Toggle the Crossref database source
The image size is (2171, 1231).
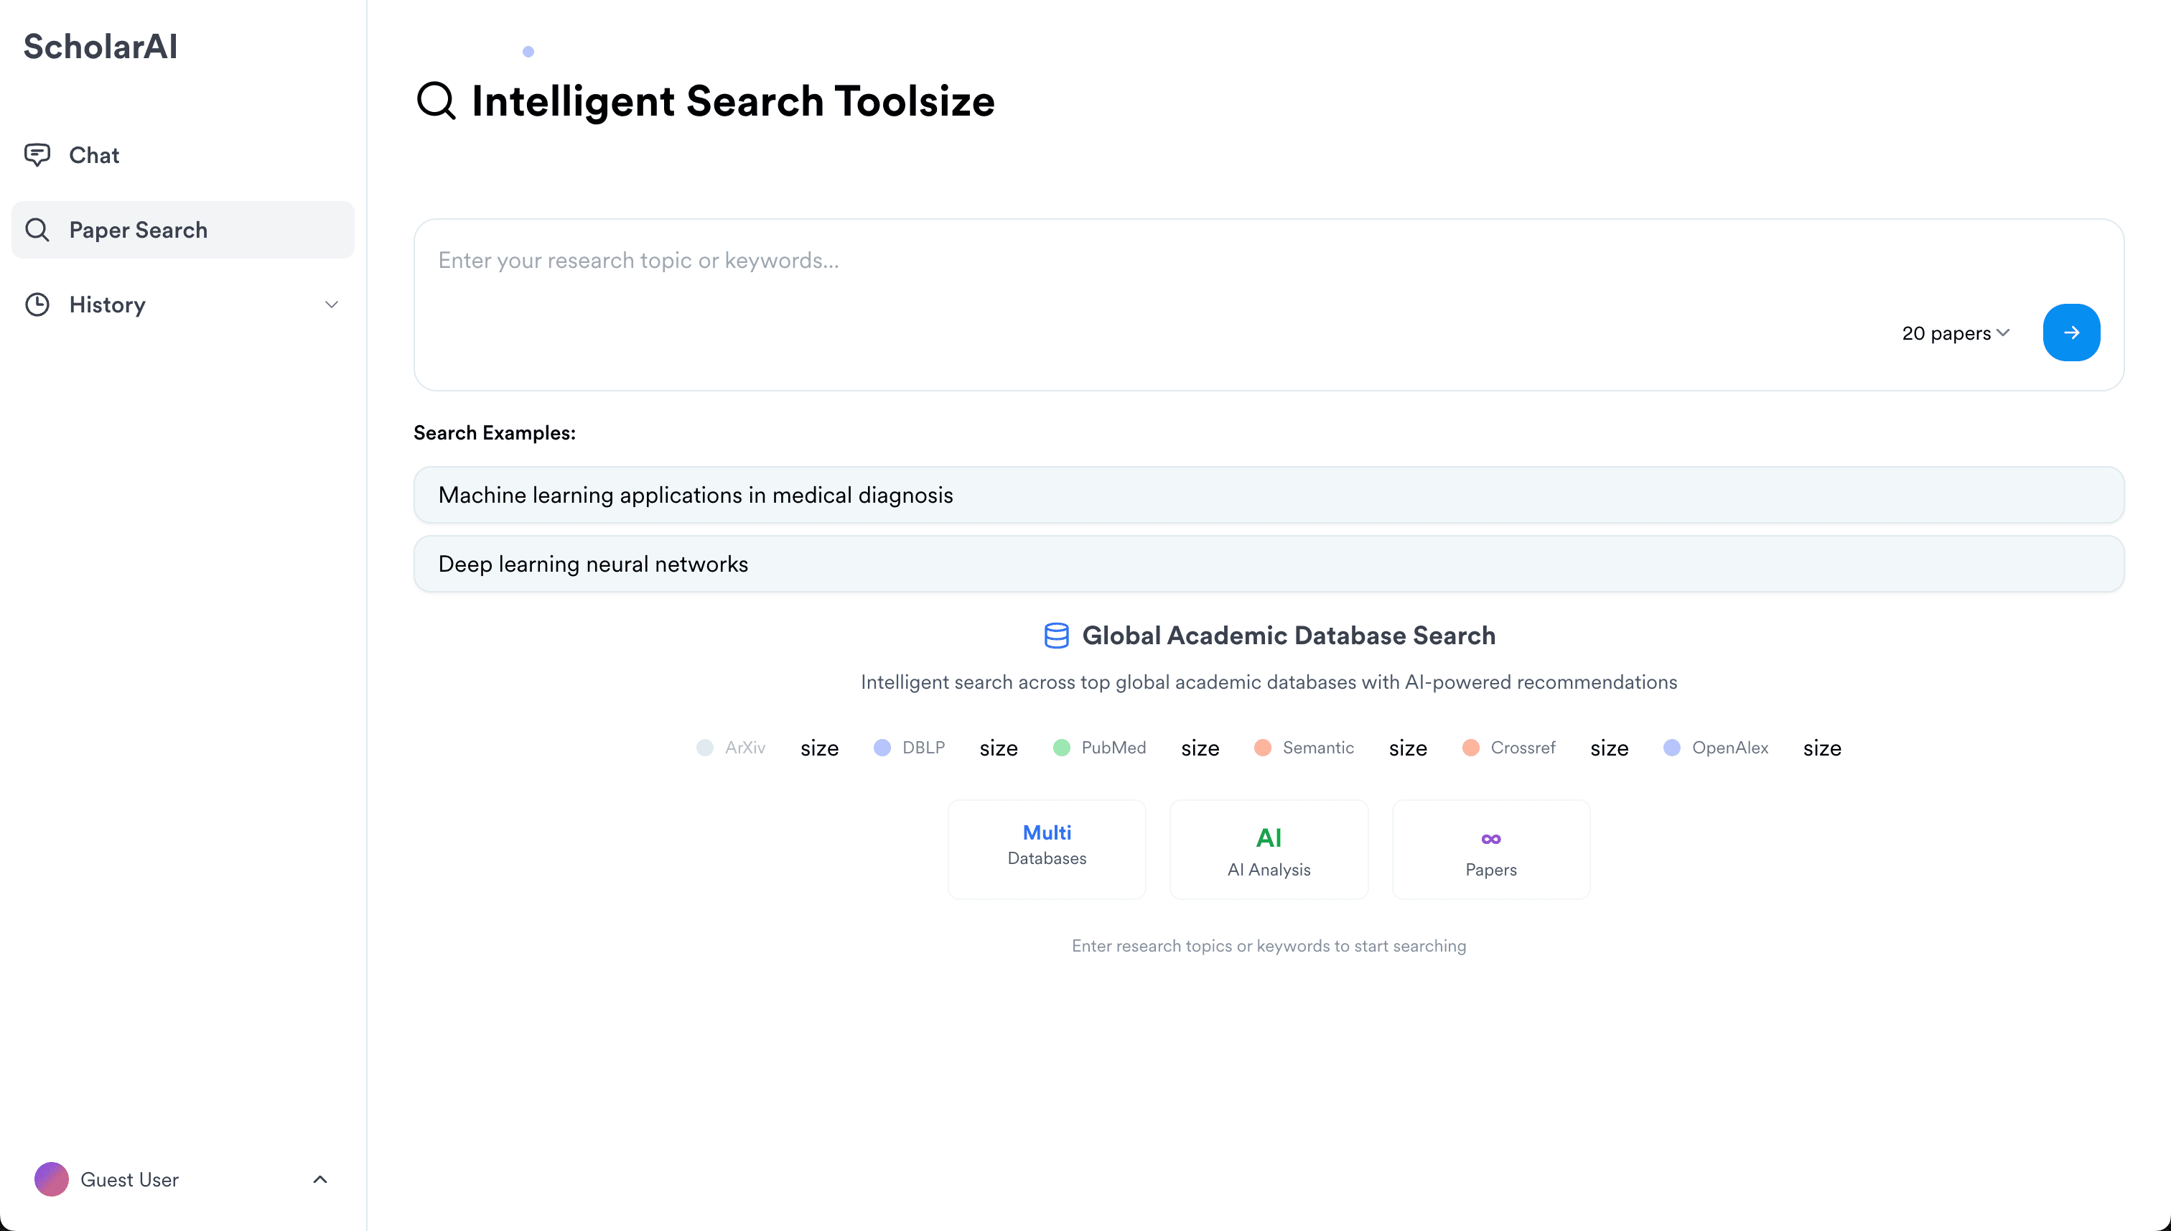pos(1509,748)
